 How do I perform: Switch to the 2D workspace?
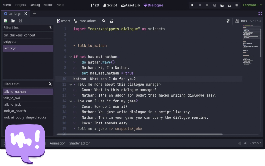95,5
